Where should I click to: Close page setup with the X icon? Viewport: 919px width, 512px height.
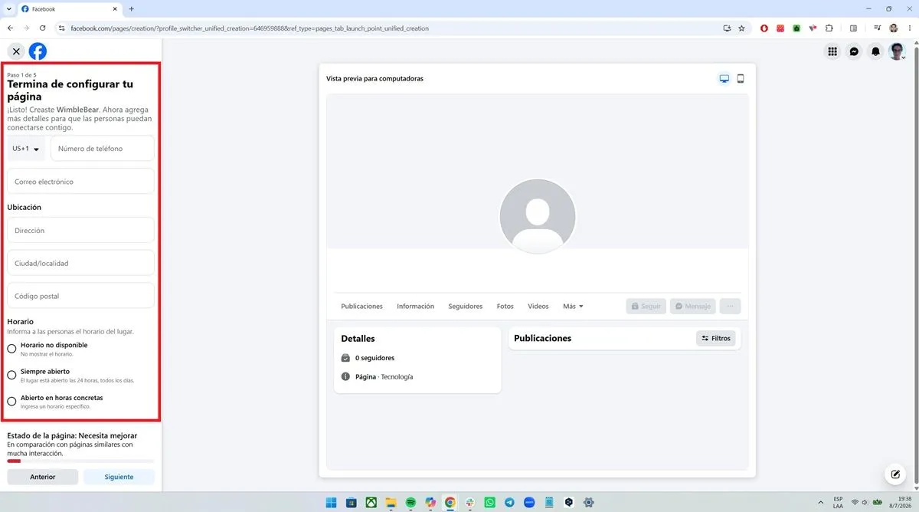pyautogui.click(x=16, y=51)
